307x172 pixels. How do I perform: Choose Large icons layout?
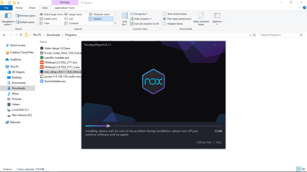[x=73, y=14]
